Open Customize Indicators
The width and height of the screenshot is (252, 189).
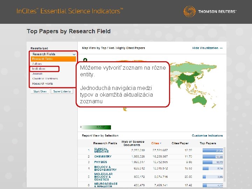(x=207, y=135)
